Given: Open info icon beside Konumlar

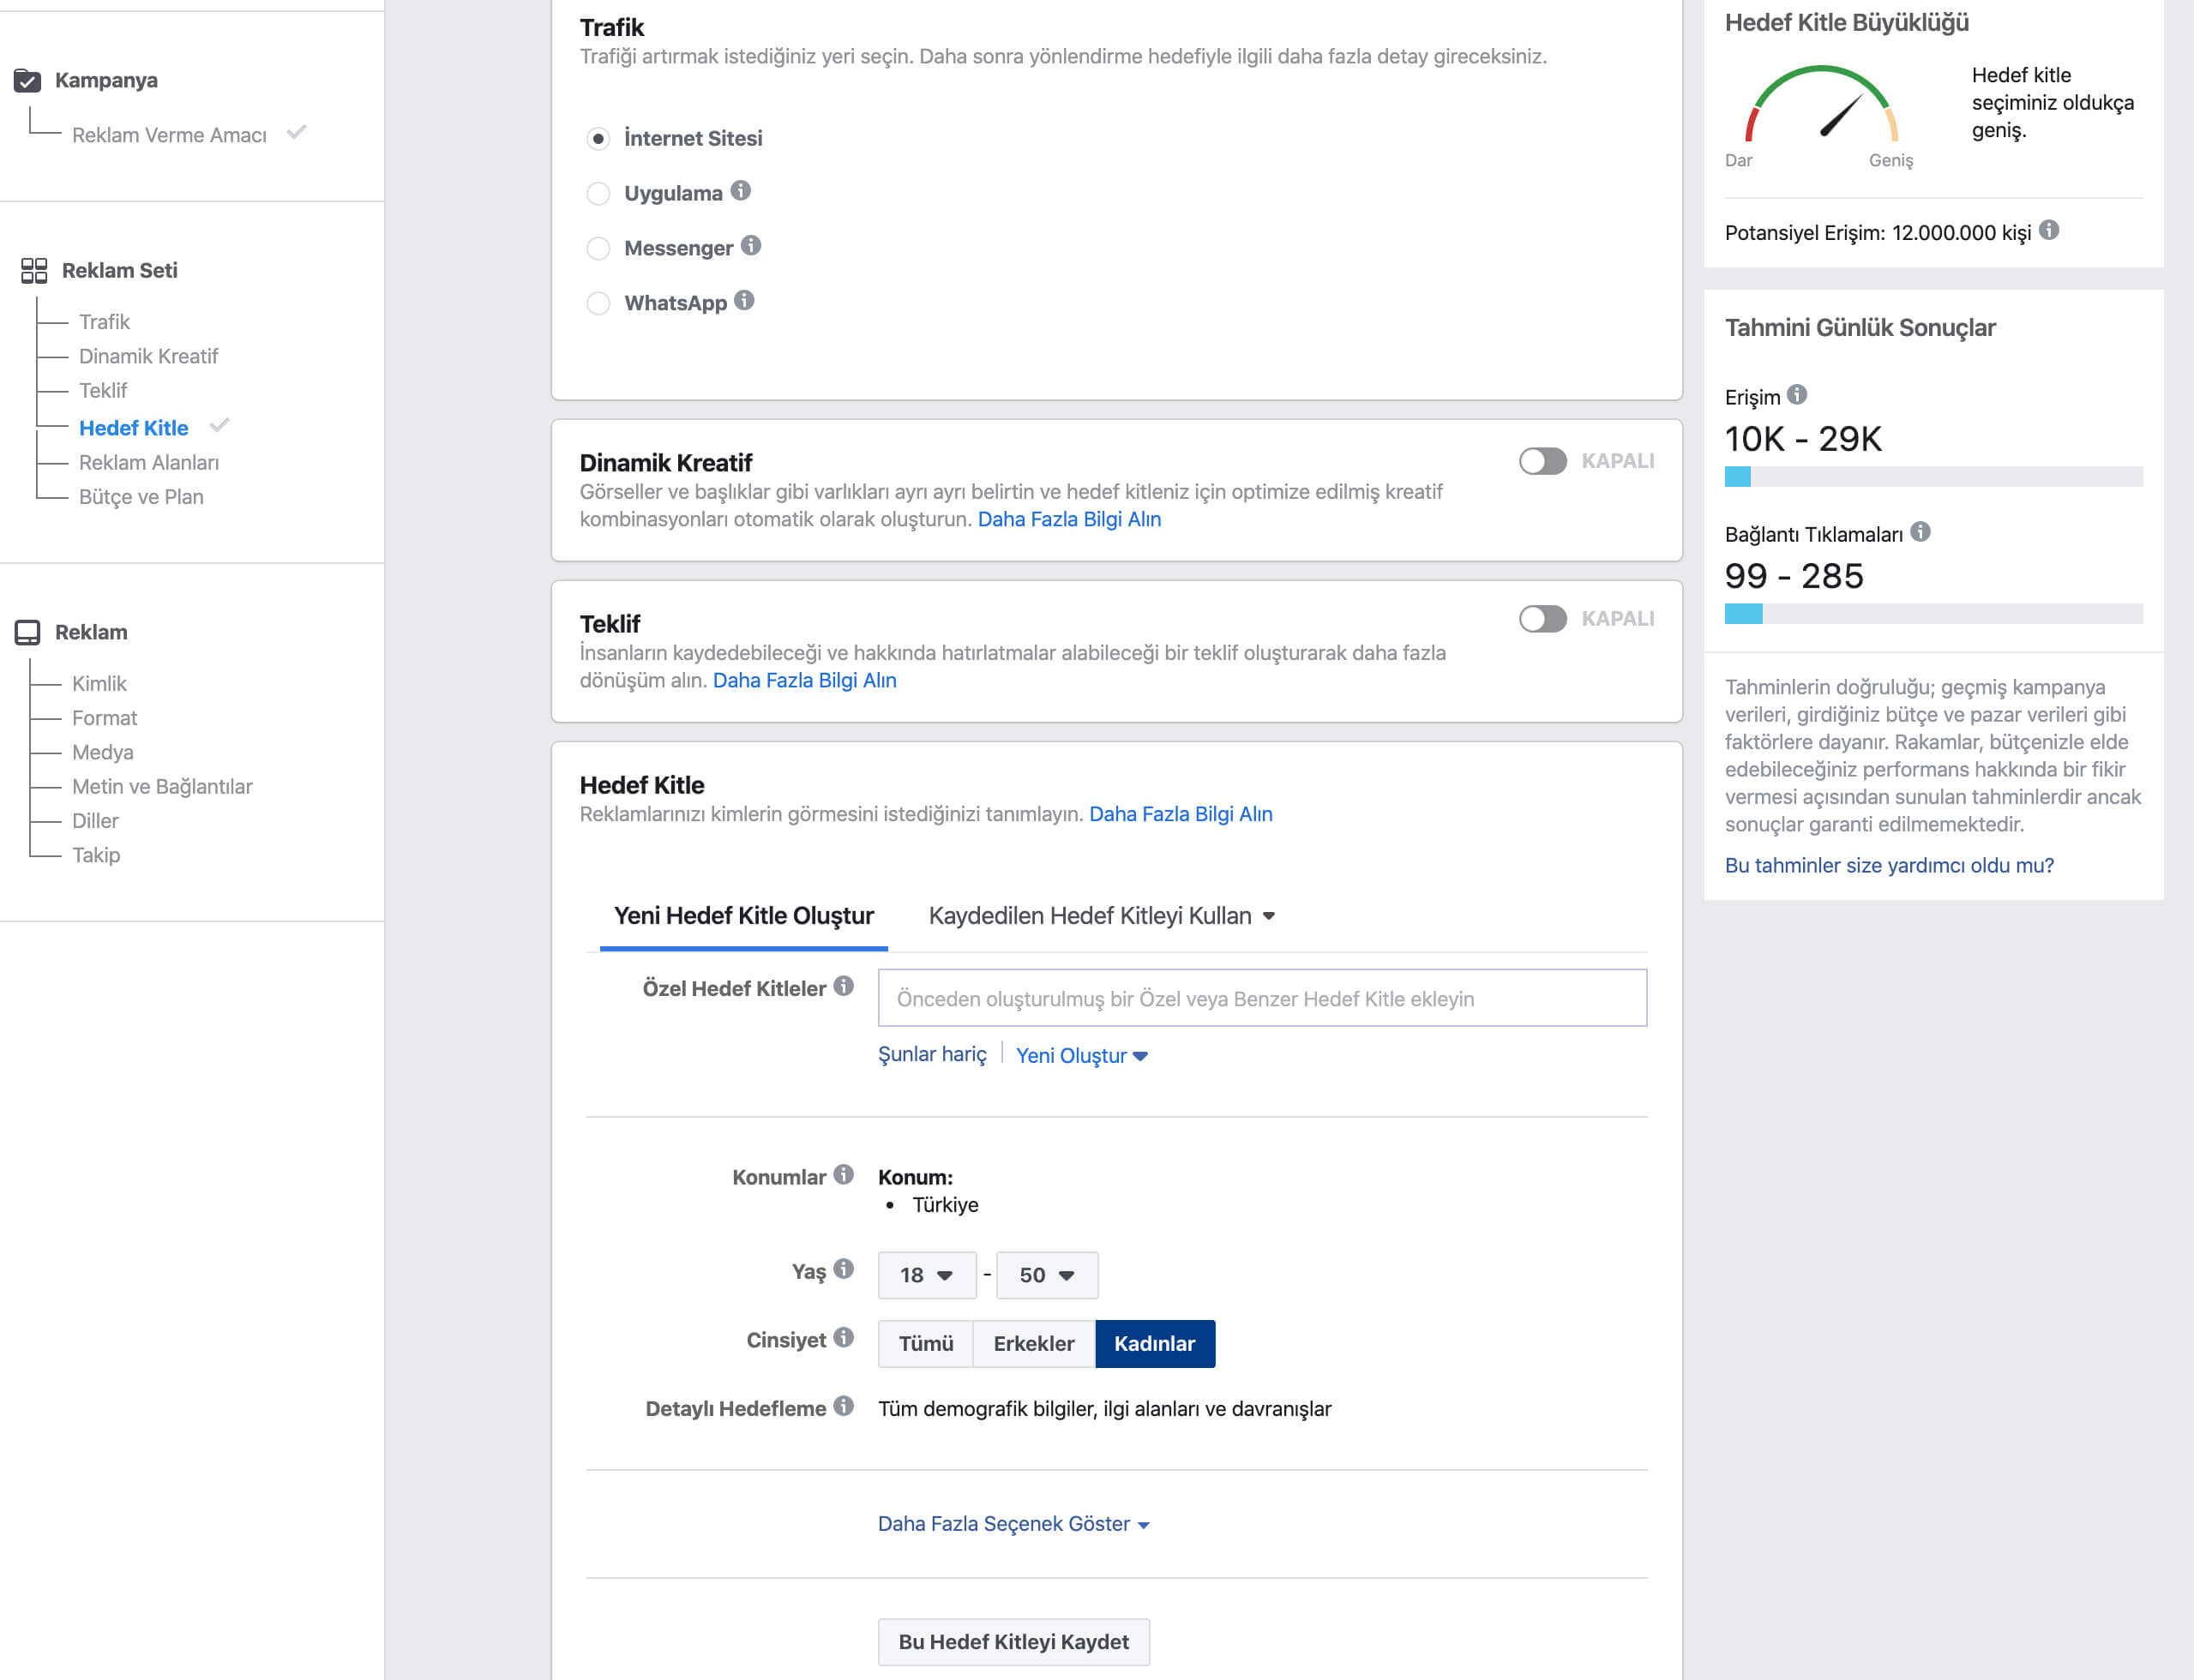Looking at the screenshot, I should [844, 1174].
